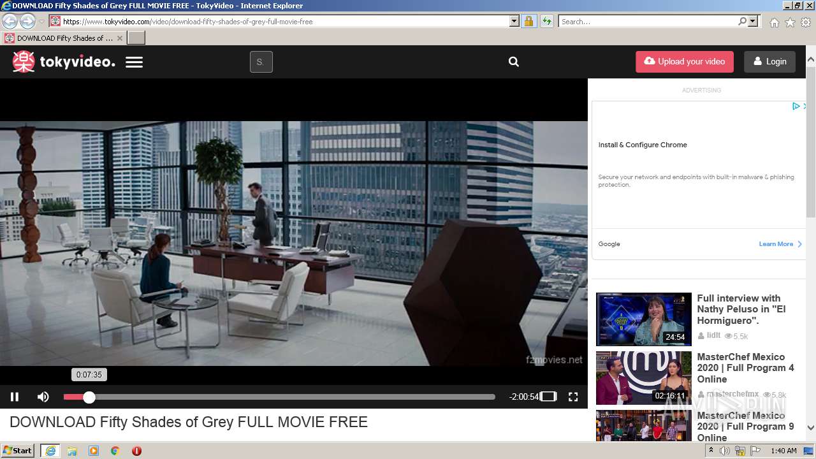The height and width of the screenshot is (459, 816).
Task: Open File Explorer folder in taskbar
Action: 72,451
